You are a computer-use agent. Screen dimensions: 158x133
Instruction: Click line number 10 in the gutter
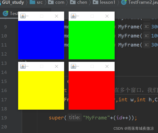point(4,36)
